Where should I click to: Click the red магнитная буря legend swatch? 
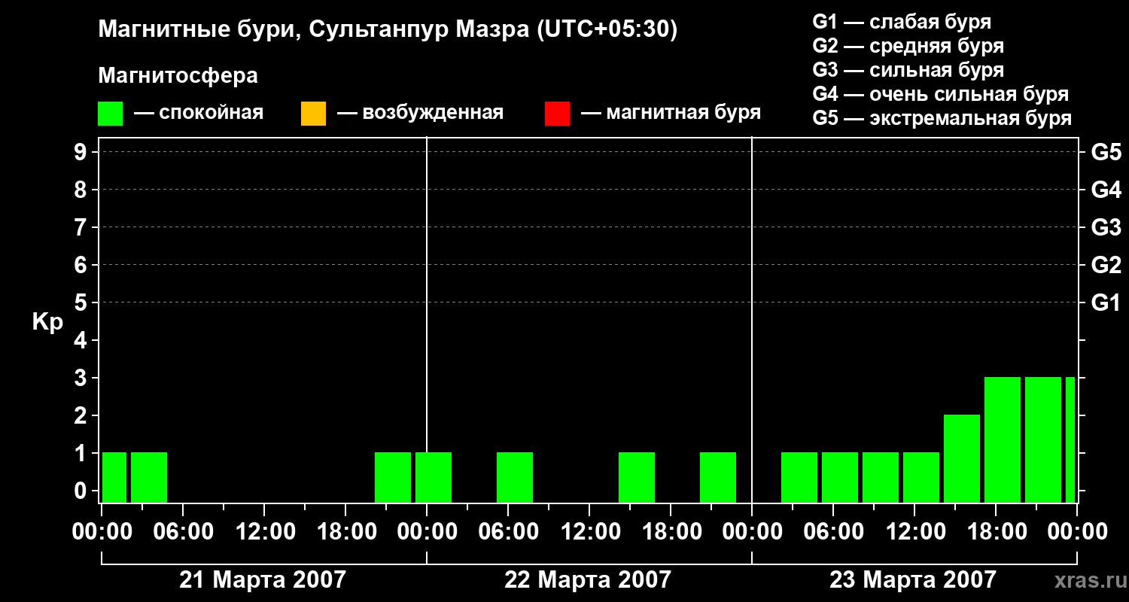pos(557,114)
